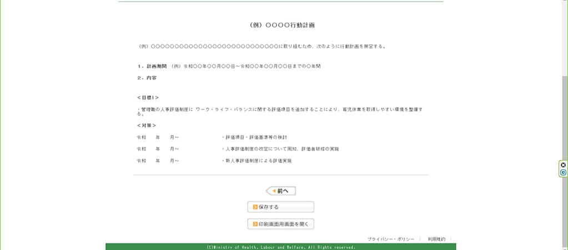
Task: Click the （例）○○○○行動計画 title
Action: (x=283, y=26)
